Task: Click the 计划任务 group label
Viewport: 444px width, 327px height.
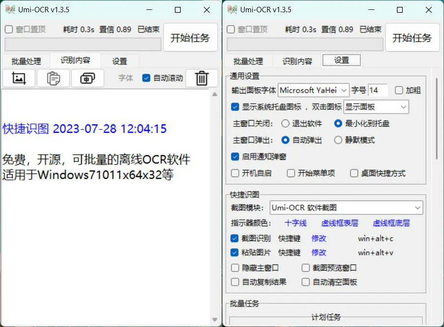Action: [x=326, y=317]
